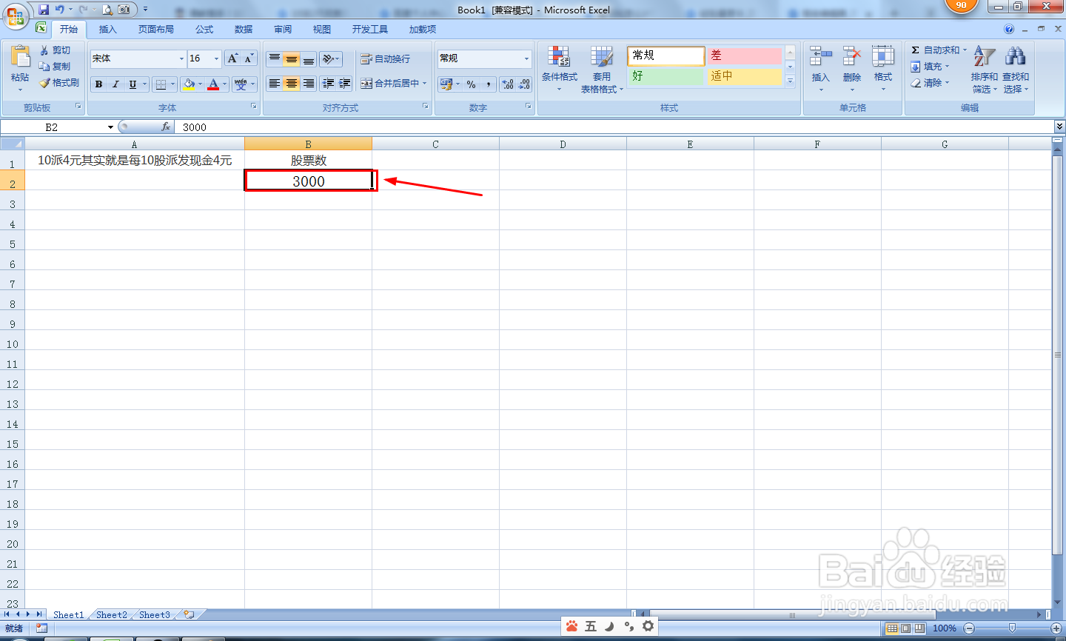Increase font size

point(233,58)
